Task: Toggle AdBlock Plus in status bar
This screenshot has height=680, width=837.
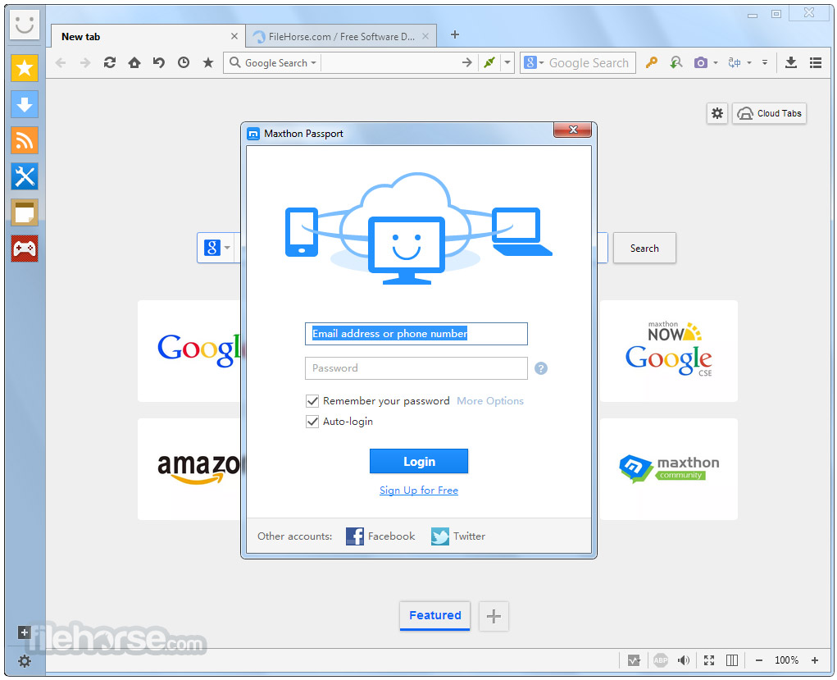Action: (x=661, y=660)
